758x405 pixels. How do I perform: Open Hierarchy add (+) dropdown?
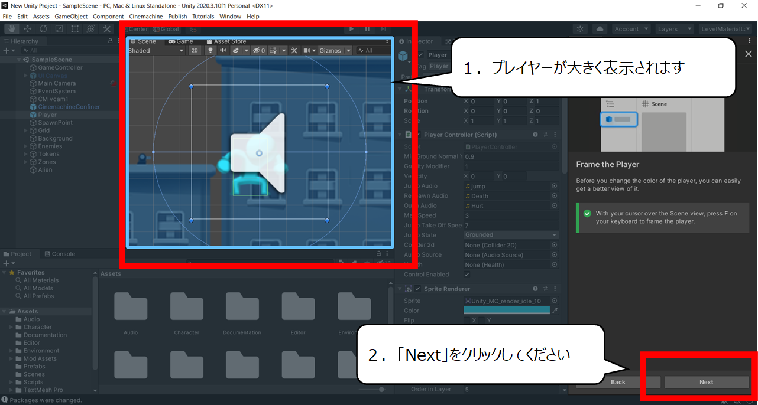[8, 51]
